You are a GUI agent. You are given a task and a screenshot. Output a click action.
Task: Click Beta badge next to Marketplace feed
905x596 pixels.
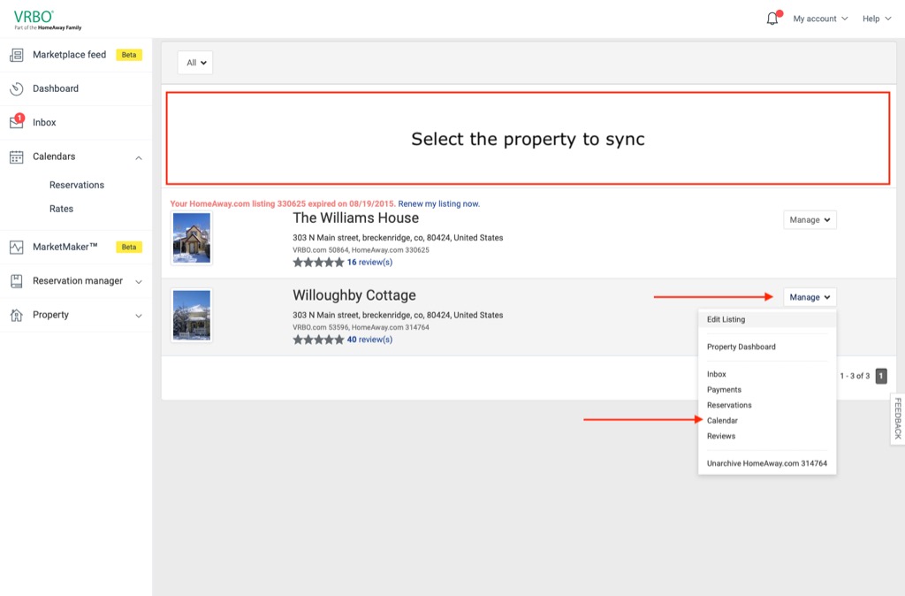(x=129, y=55)
